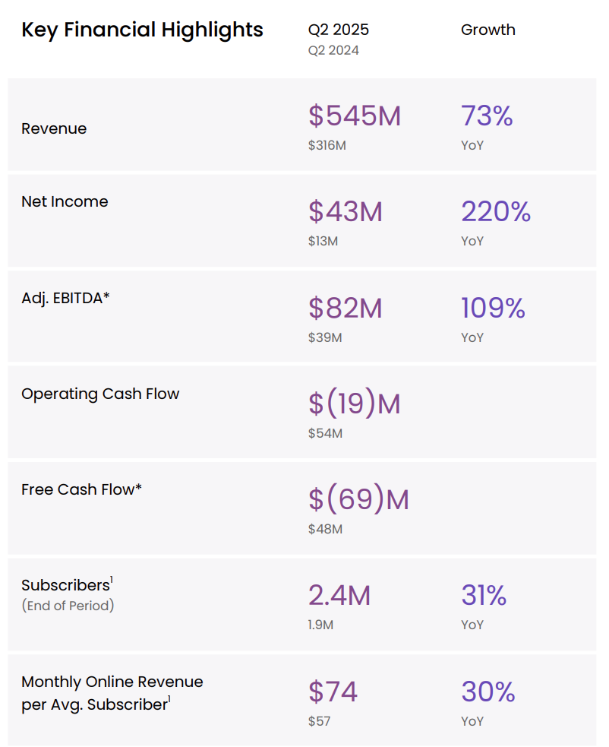Viewport: 609px width, 747px height.
Task: Click the Monthly Online Revenue per Avg. Subscriber label
Action: (x=112, y=693)
